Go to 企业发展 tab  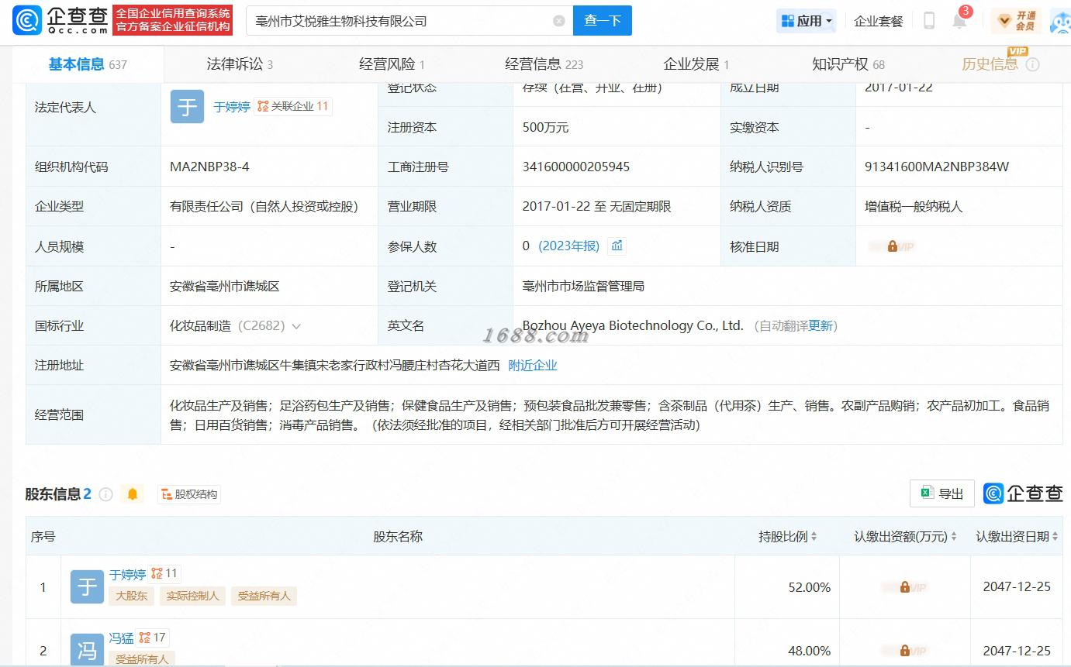point(696,65)
